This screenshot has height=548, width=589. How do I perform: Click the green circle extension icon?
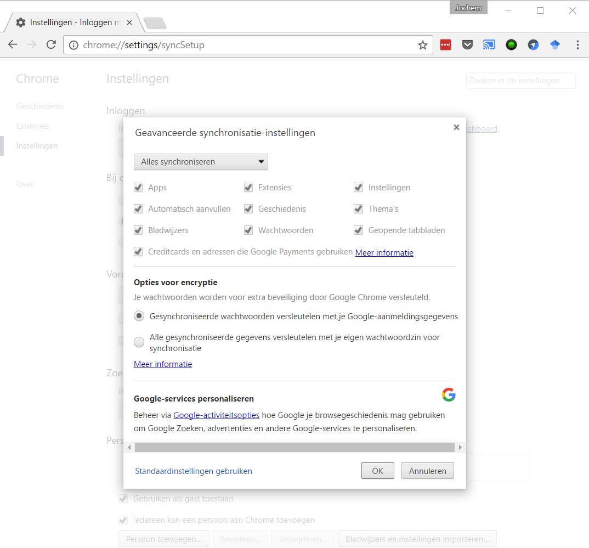511,45
